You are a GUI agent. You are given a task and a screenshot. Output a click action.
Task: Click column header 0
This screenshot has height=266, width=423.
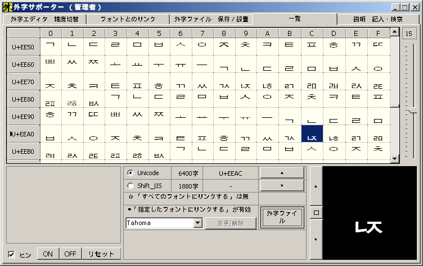(x=51, y=33)
